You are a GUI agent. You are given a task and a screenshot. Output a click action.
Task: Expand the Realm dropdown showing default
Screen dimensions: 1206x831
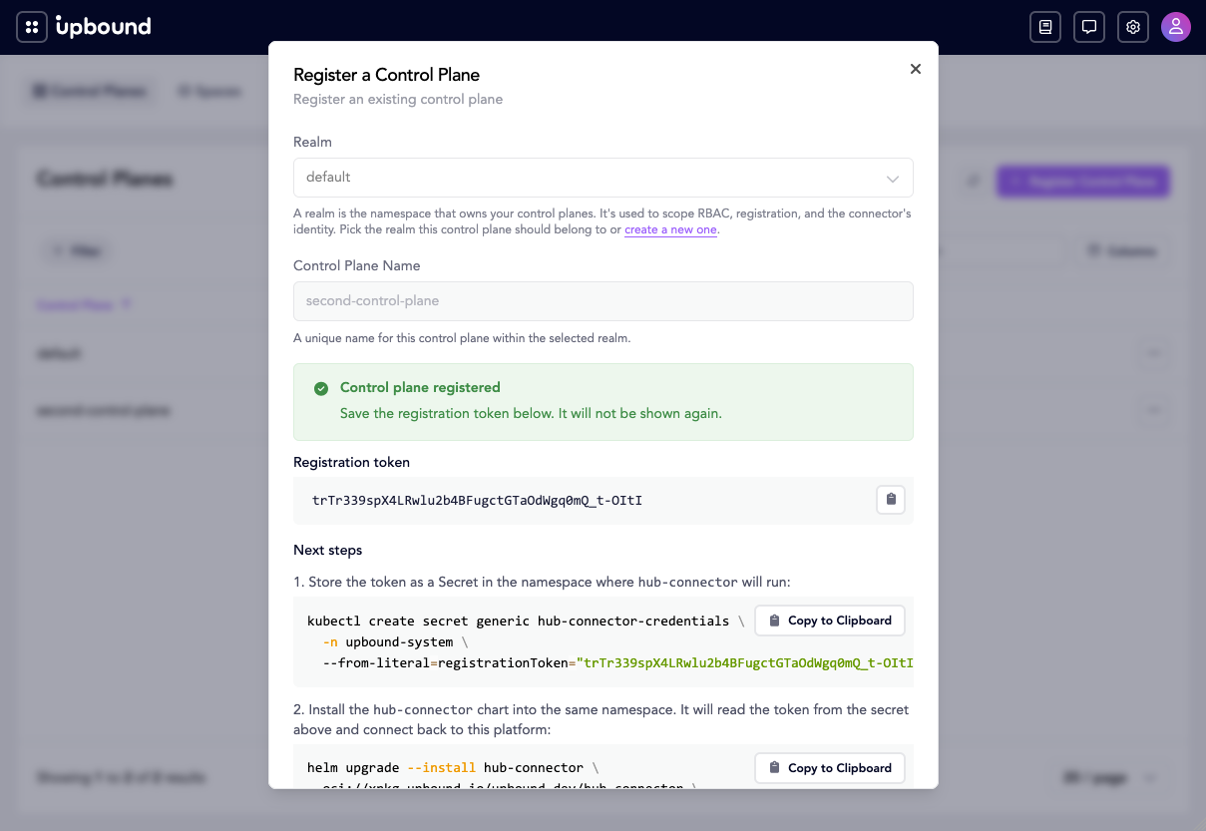603,178
